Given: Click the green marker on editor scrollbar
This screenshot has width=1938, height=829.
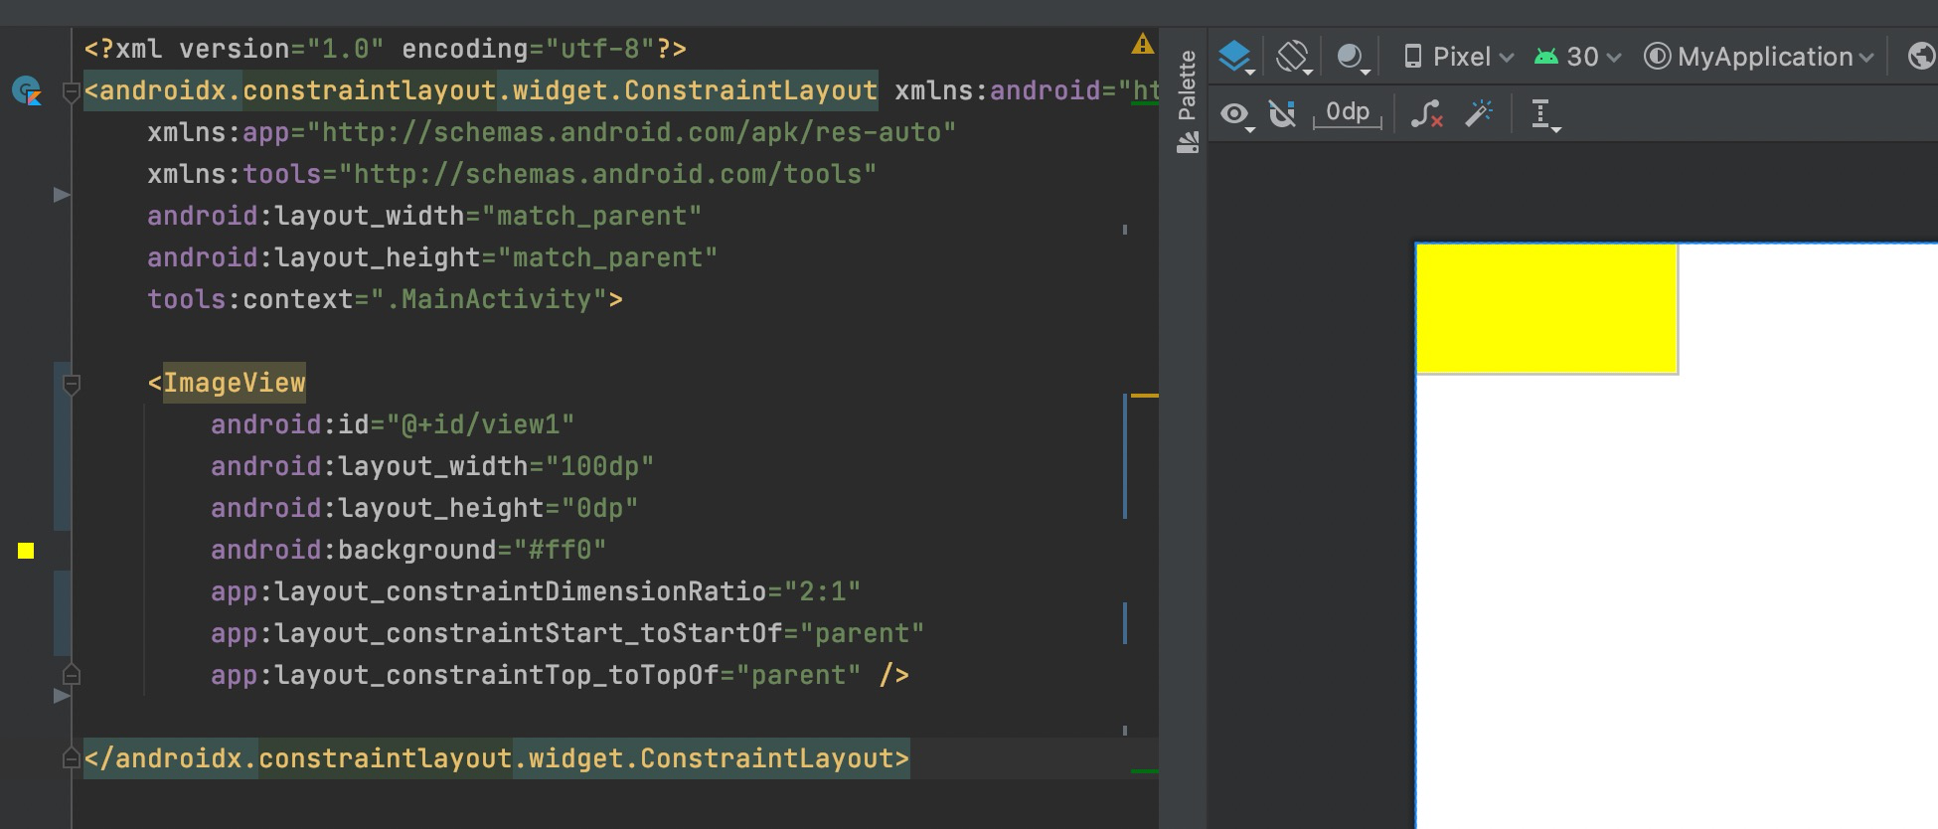Looking at the screenshot, I should click(x=1145, y=770).
